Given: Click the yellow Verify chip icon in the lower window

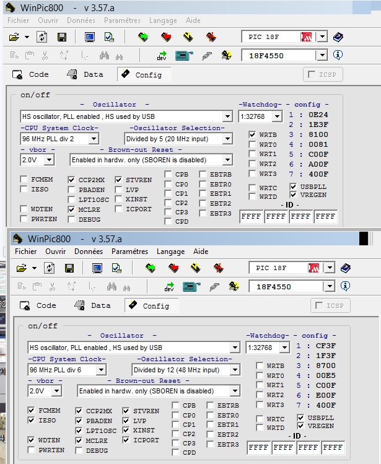Looking at the screenshot, I should (196, 268).
